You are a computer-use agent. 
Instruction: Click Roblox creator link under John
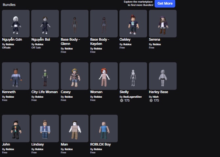pyautogui.click(x=10, y=149)
